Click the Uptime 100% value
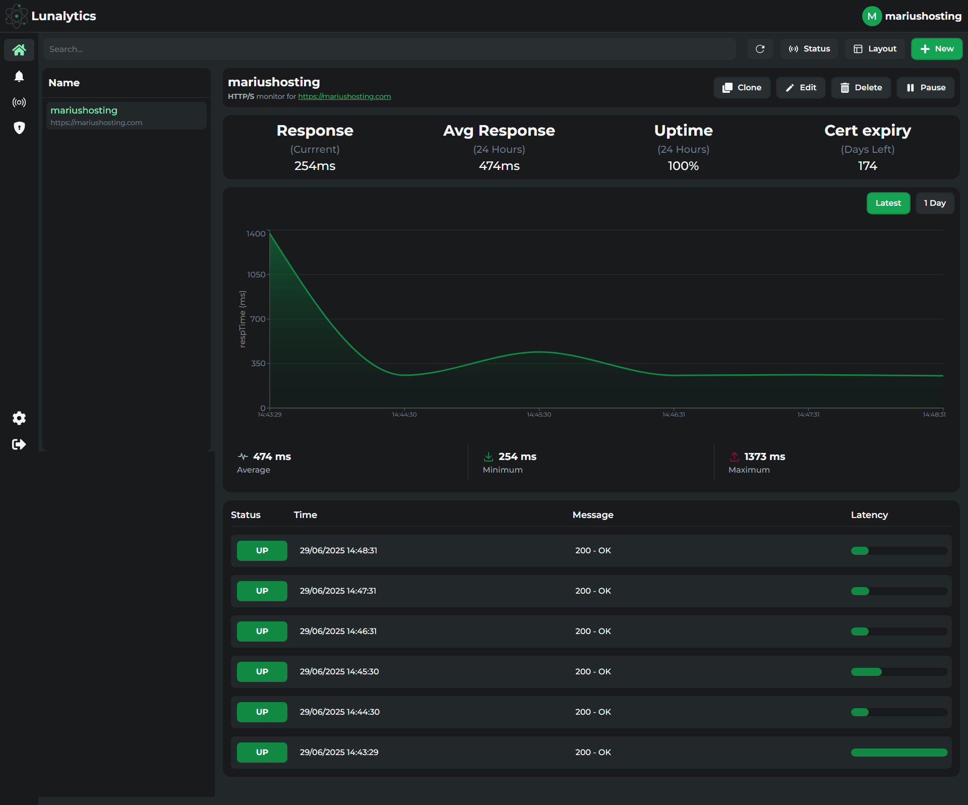Viewport: 968px width, 805px height. click(x=683, y=166)
